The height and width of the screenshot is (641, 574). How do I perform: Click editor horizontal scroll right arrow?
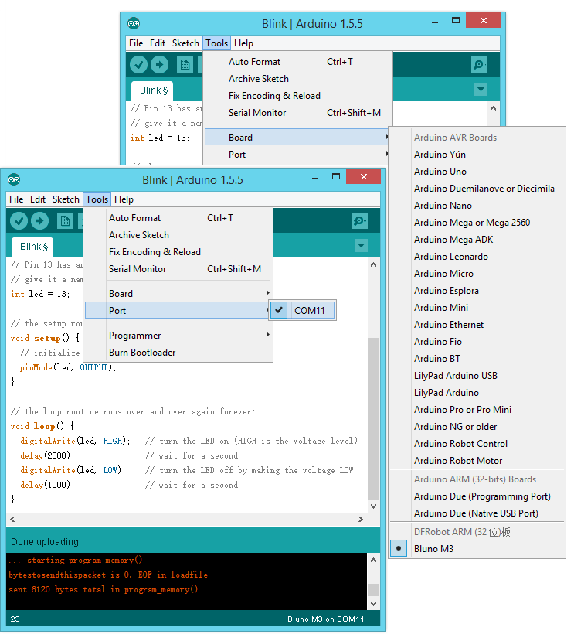click(x=360, y=519)
